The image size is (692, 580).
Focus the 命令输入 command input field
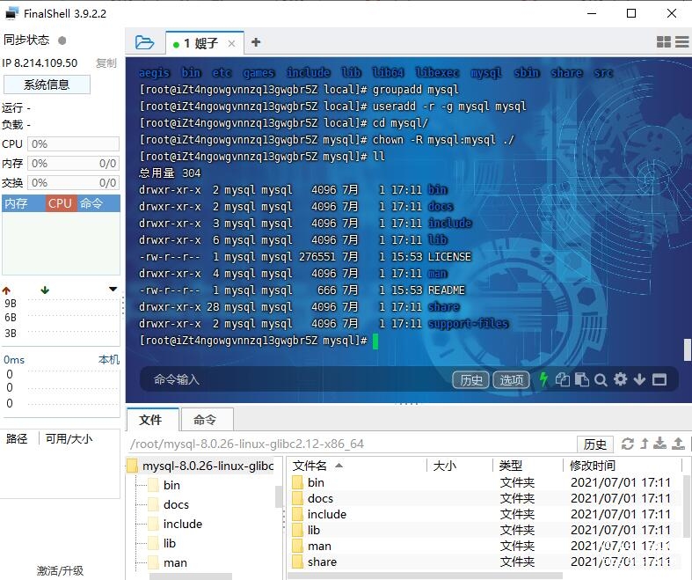(295, 379)
